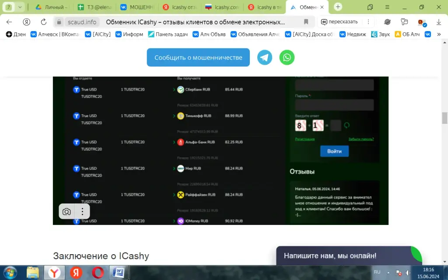Switch to the МОШЕНН VK tab
This screenshot has height=280, width=448.
137,7
